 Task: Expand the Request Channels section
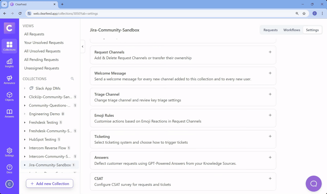270,52
